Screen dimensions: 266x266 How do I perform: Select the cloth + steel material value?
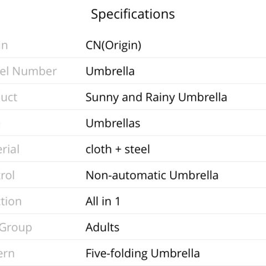coord(117,149)
